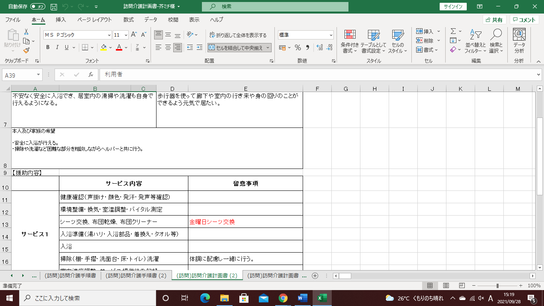Image resolution: width=544 pixels, height=306 pixels.
Task: Click the search box in the title bar
Action: click(x=275, y=7)
